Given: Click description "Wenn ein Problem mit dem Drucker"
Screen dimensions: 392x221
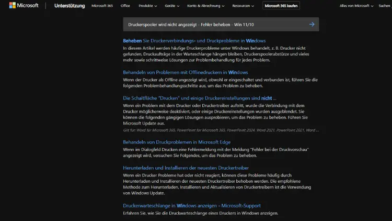Looking at the screenshot, I should [215, 114].
